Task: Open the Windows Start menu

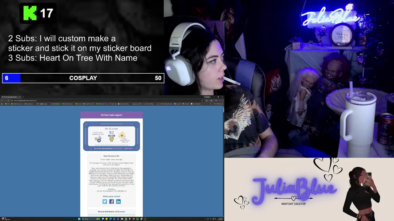Action: tap(79, 219)
